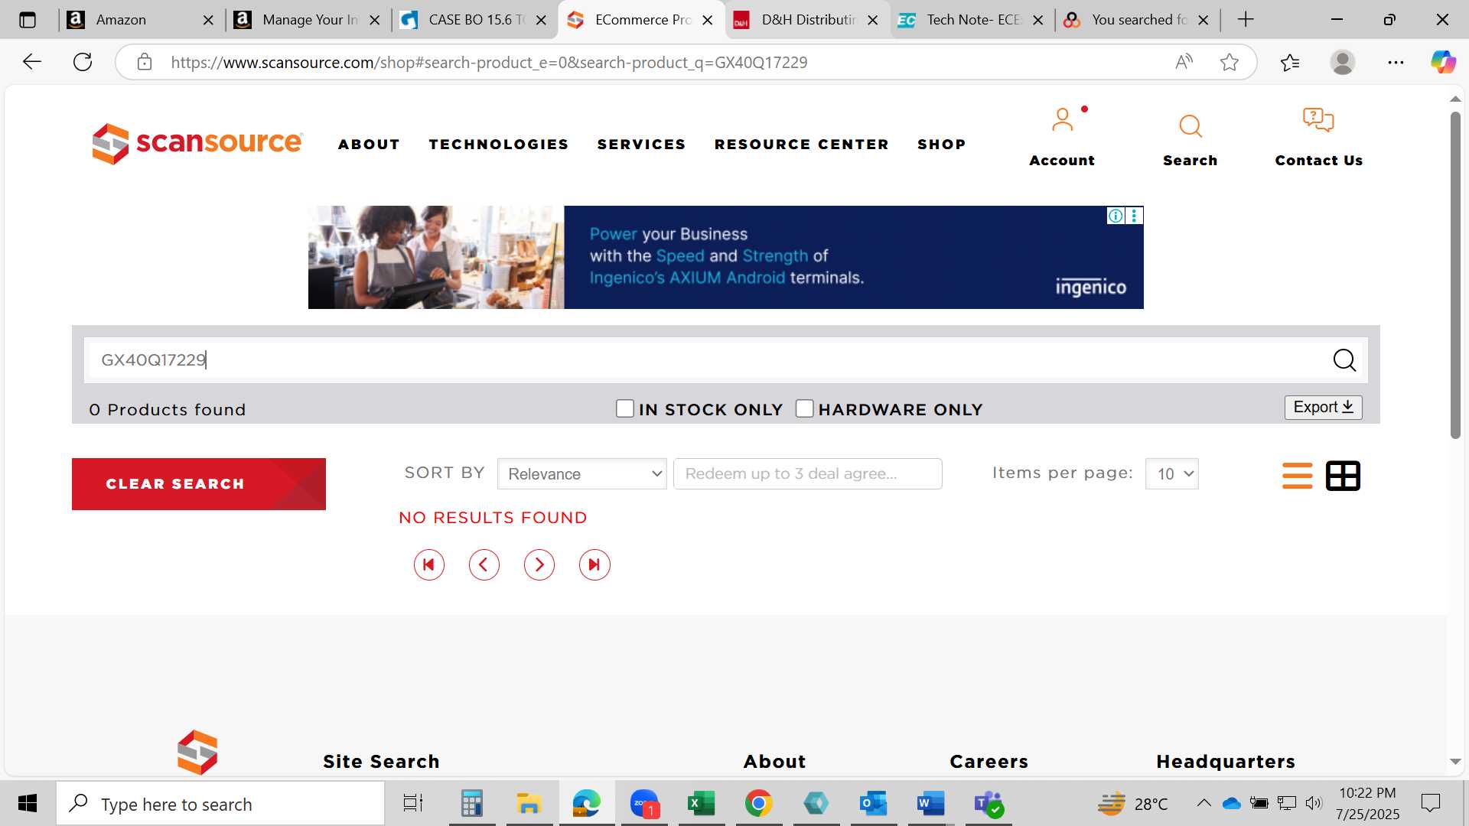Go to next results page

click(539, 565)
